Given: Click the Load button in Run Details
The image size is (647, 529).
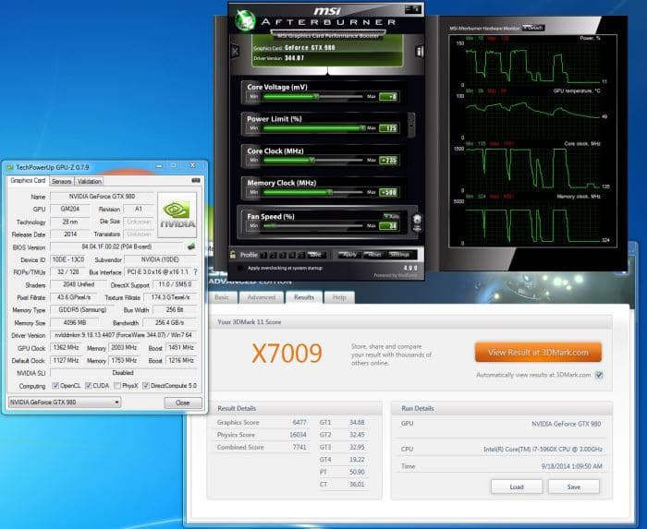Looking at the screenshot, I should [x=517, y=487].
